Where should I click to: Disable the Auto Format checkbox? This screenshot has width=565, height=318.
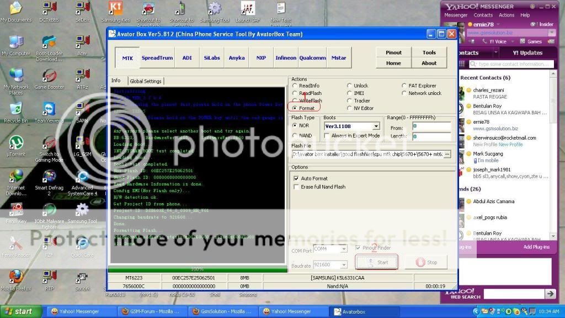point(297,178)
